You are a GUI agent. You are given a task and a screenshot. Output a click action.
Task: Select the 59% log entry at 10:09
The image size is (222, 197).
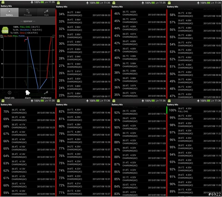pos(28,192)
